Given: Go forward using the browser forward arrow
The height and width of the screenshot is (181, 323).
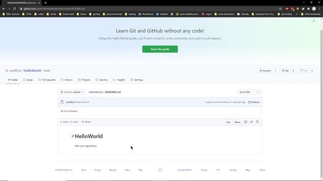Looking at the screenshot, I should [x=9, y=9].
